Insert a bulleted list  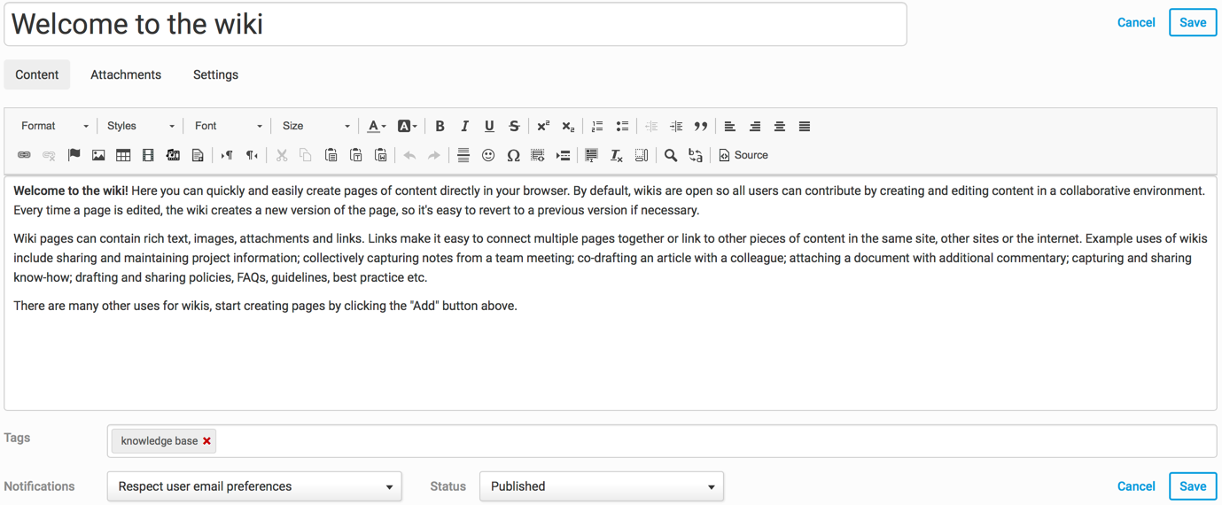[622, 126]
